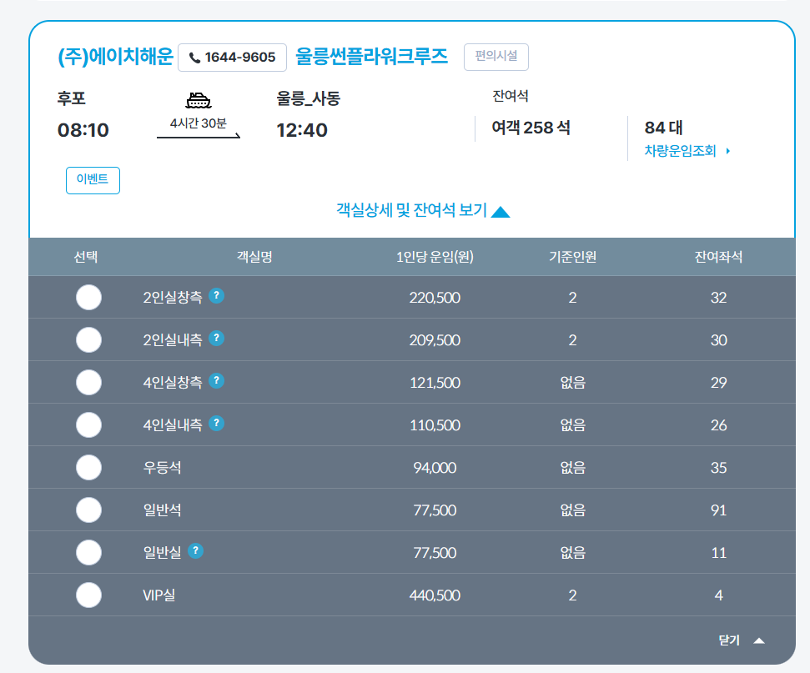This screenshot has height=673, width=810.
Task: Open help icon next to 2인실내측
Action: click(216, 339)
